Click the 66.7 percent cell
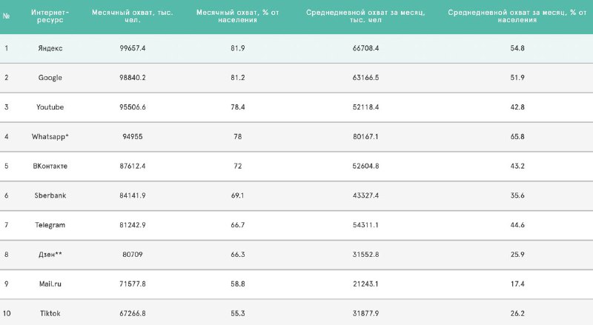 coord(237,225)
